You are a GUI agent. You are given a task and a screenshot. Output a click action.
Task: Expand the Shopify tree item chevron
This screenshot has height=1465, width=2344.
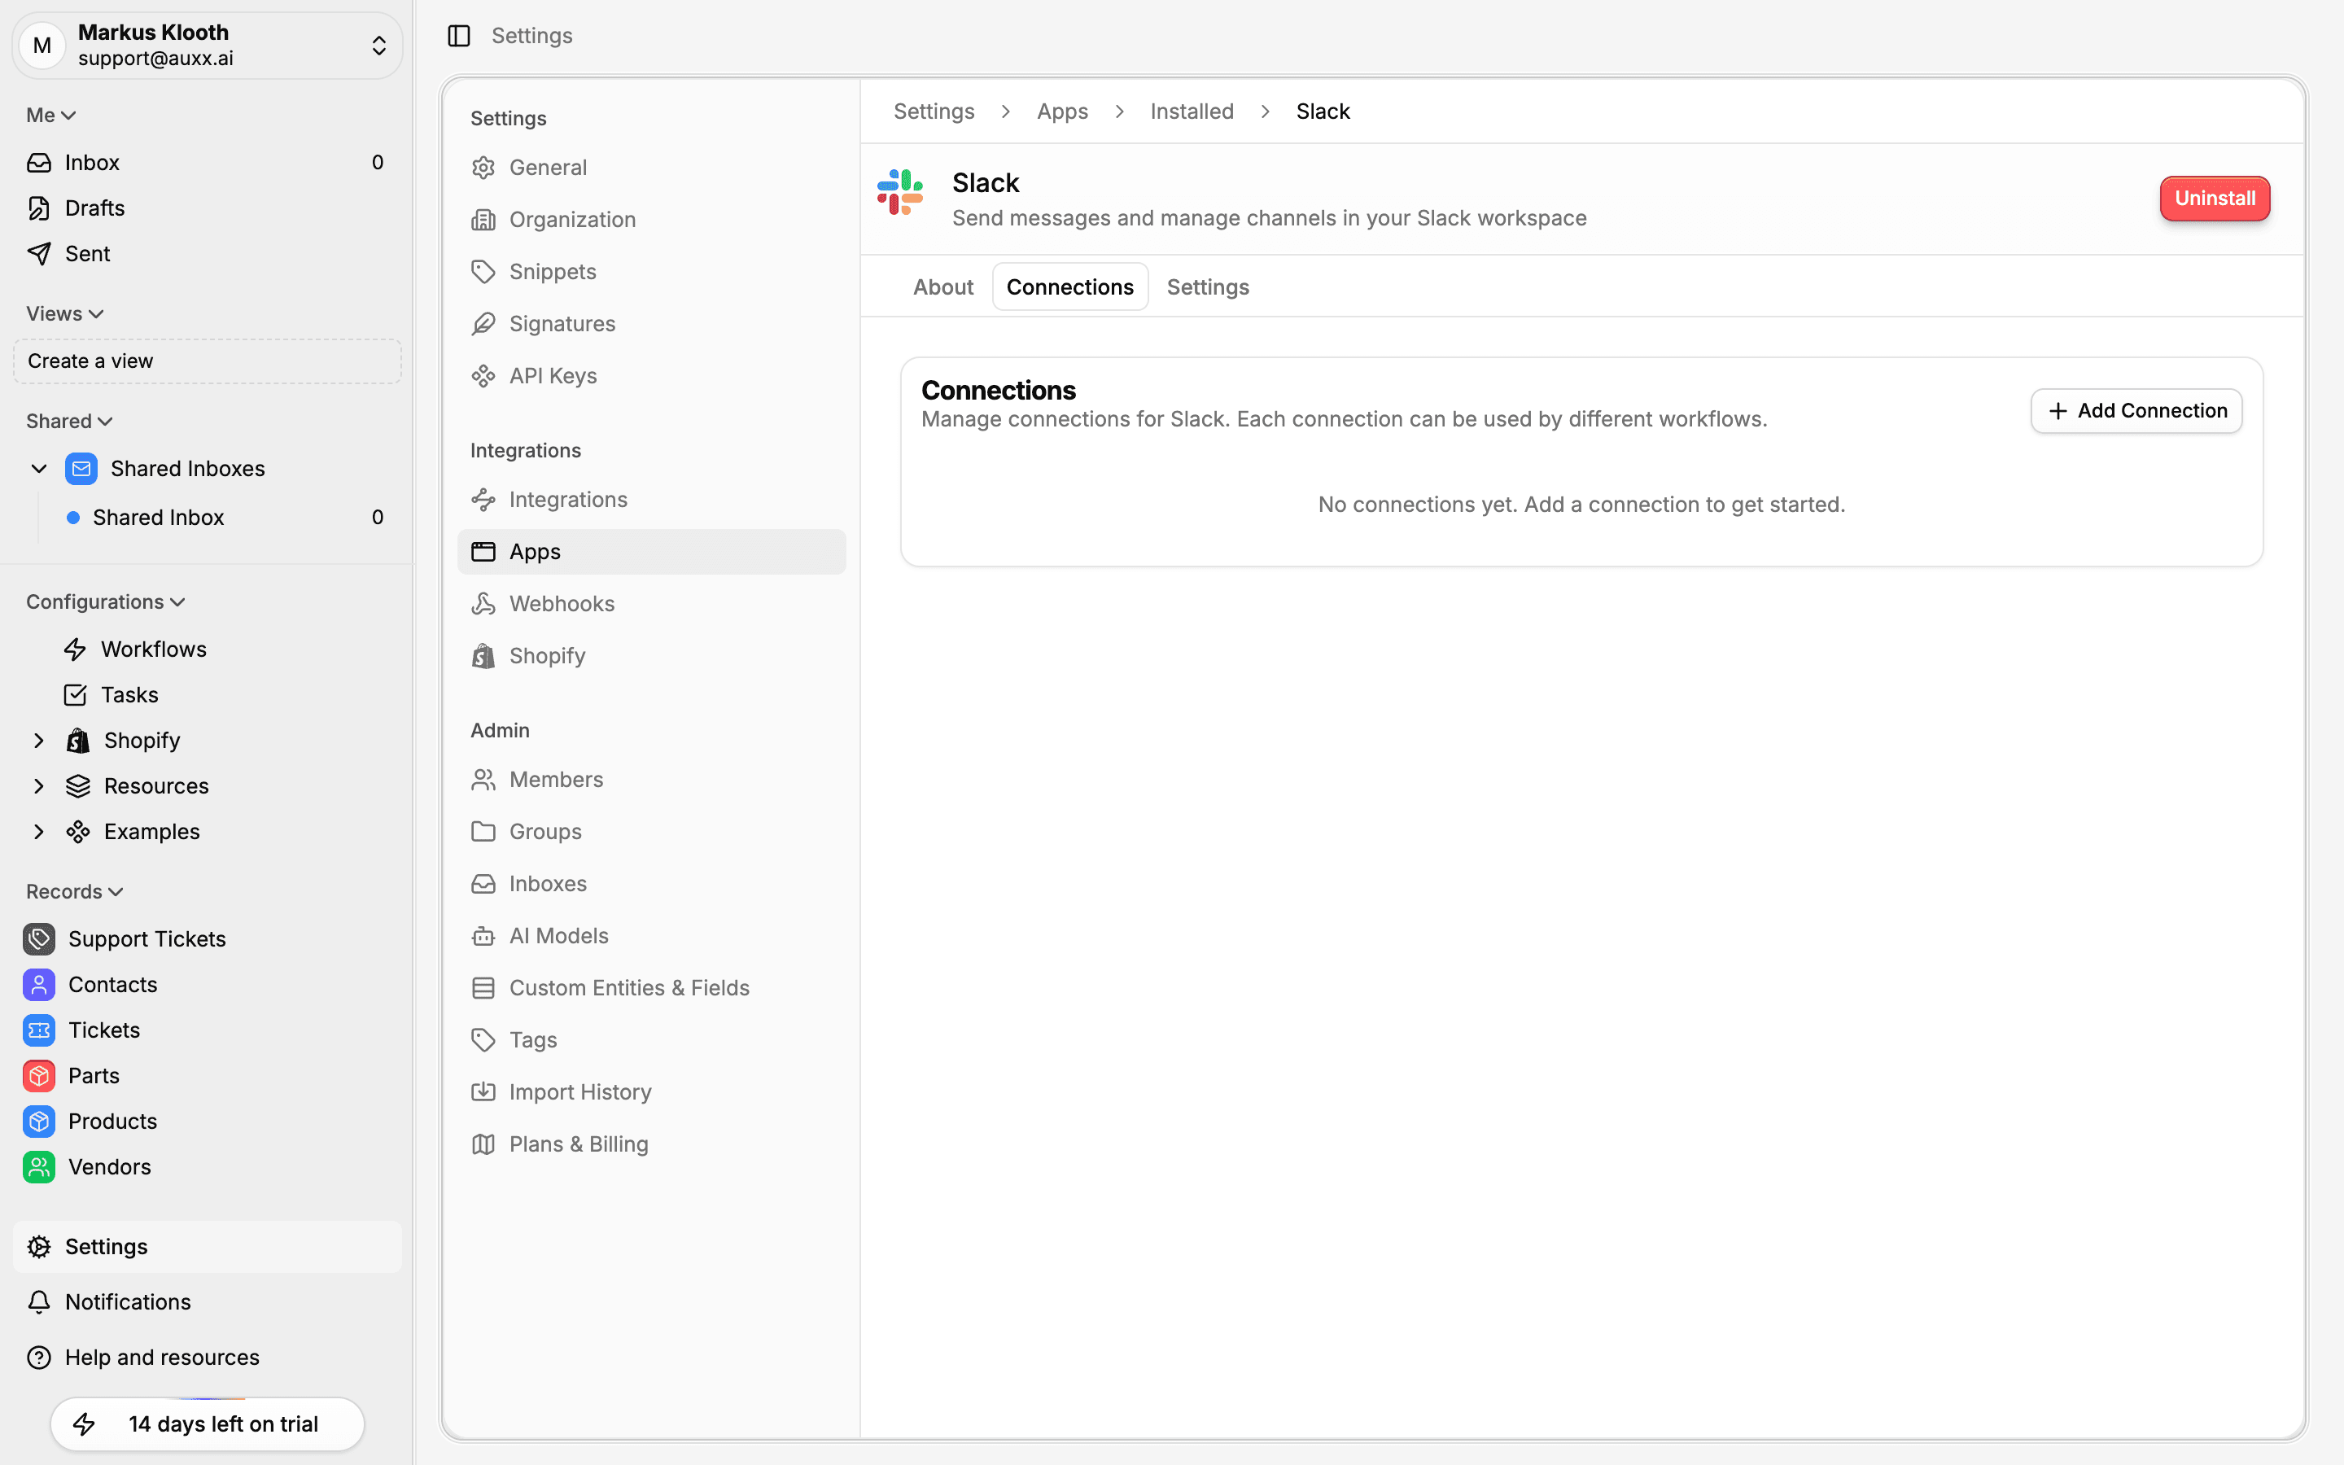pos(39,741)
